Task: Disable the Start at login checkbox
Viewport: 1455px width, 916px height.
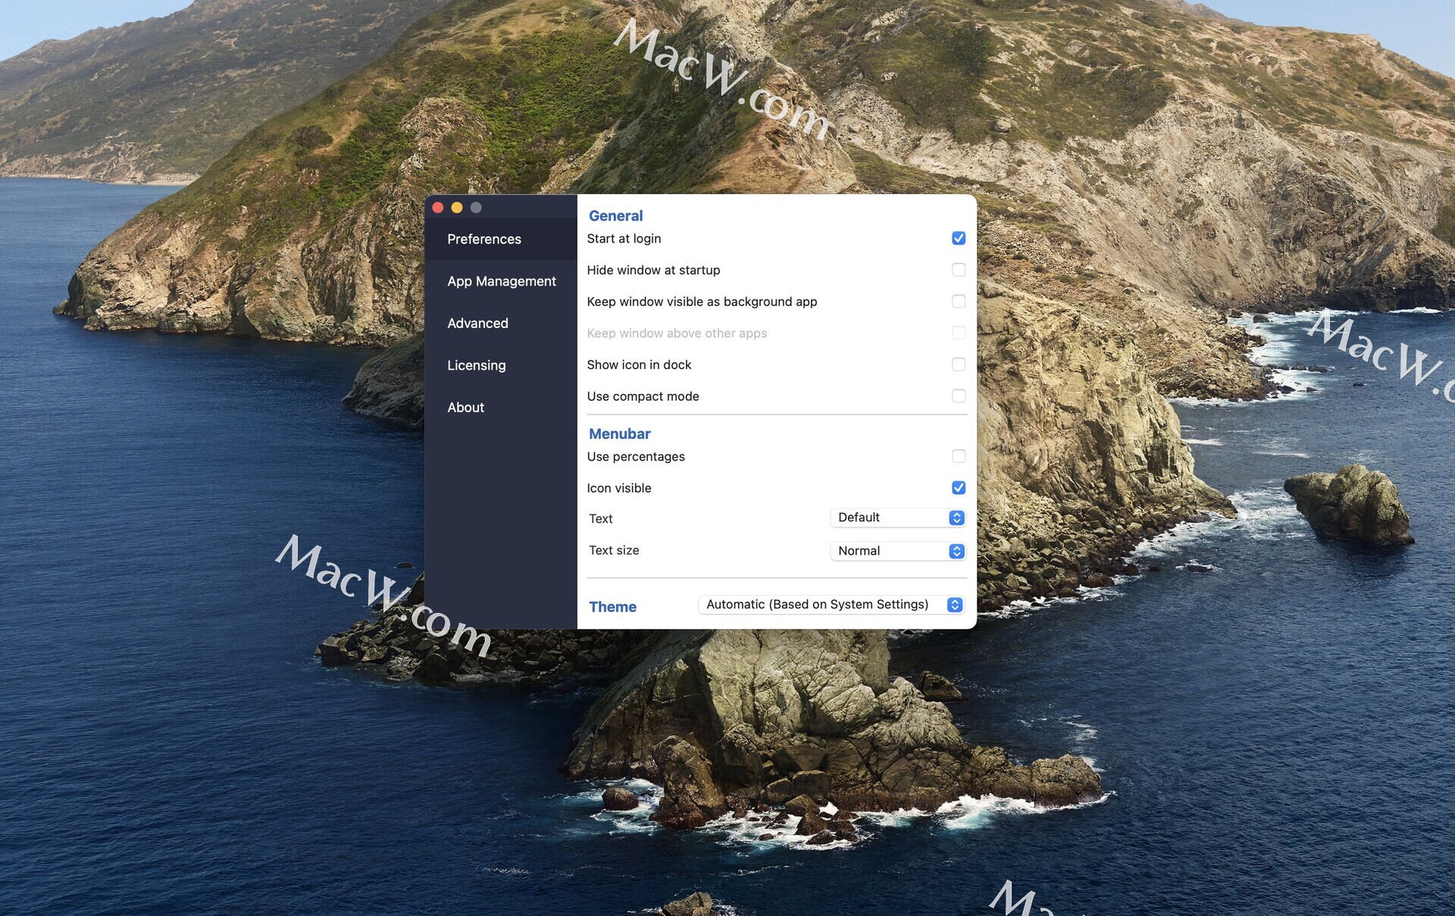Action: tap(958, 238)
